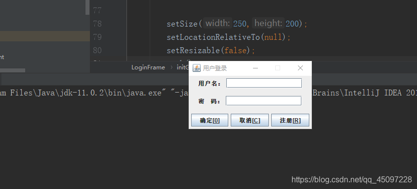This screenshot has height=189, width=417.
Task: Click the setLocationRelativeTo(null) code line
Action: tap(228, 37)
